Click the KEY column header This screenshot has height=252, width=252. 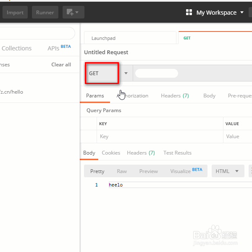pos(103,124)
